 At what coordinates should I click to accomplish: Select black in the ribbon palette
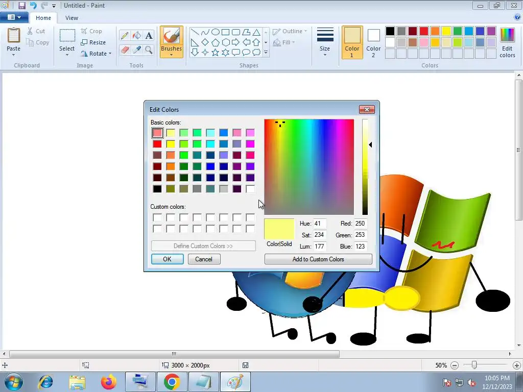(390, 31)
